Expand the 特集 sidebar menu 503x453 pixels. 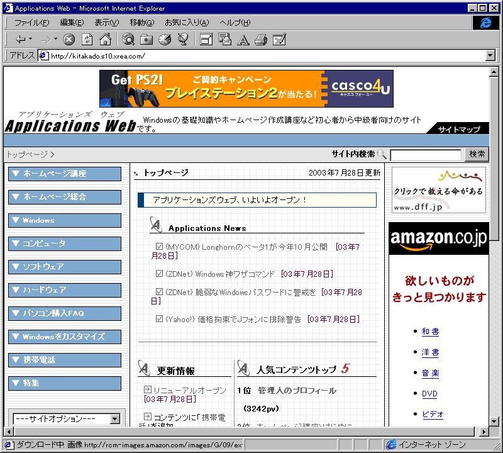[65, 383]
